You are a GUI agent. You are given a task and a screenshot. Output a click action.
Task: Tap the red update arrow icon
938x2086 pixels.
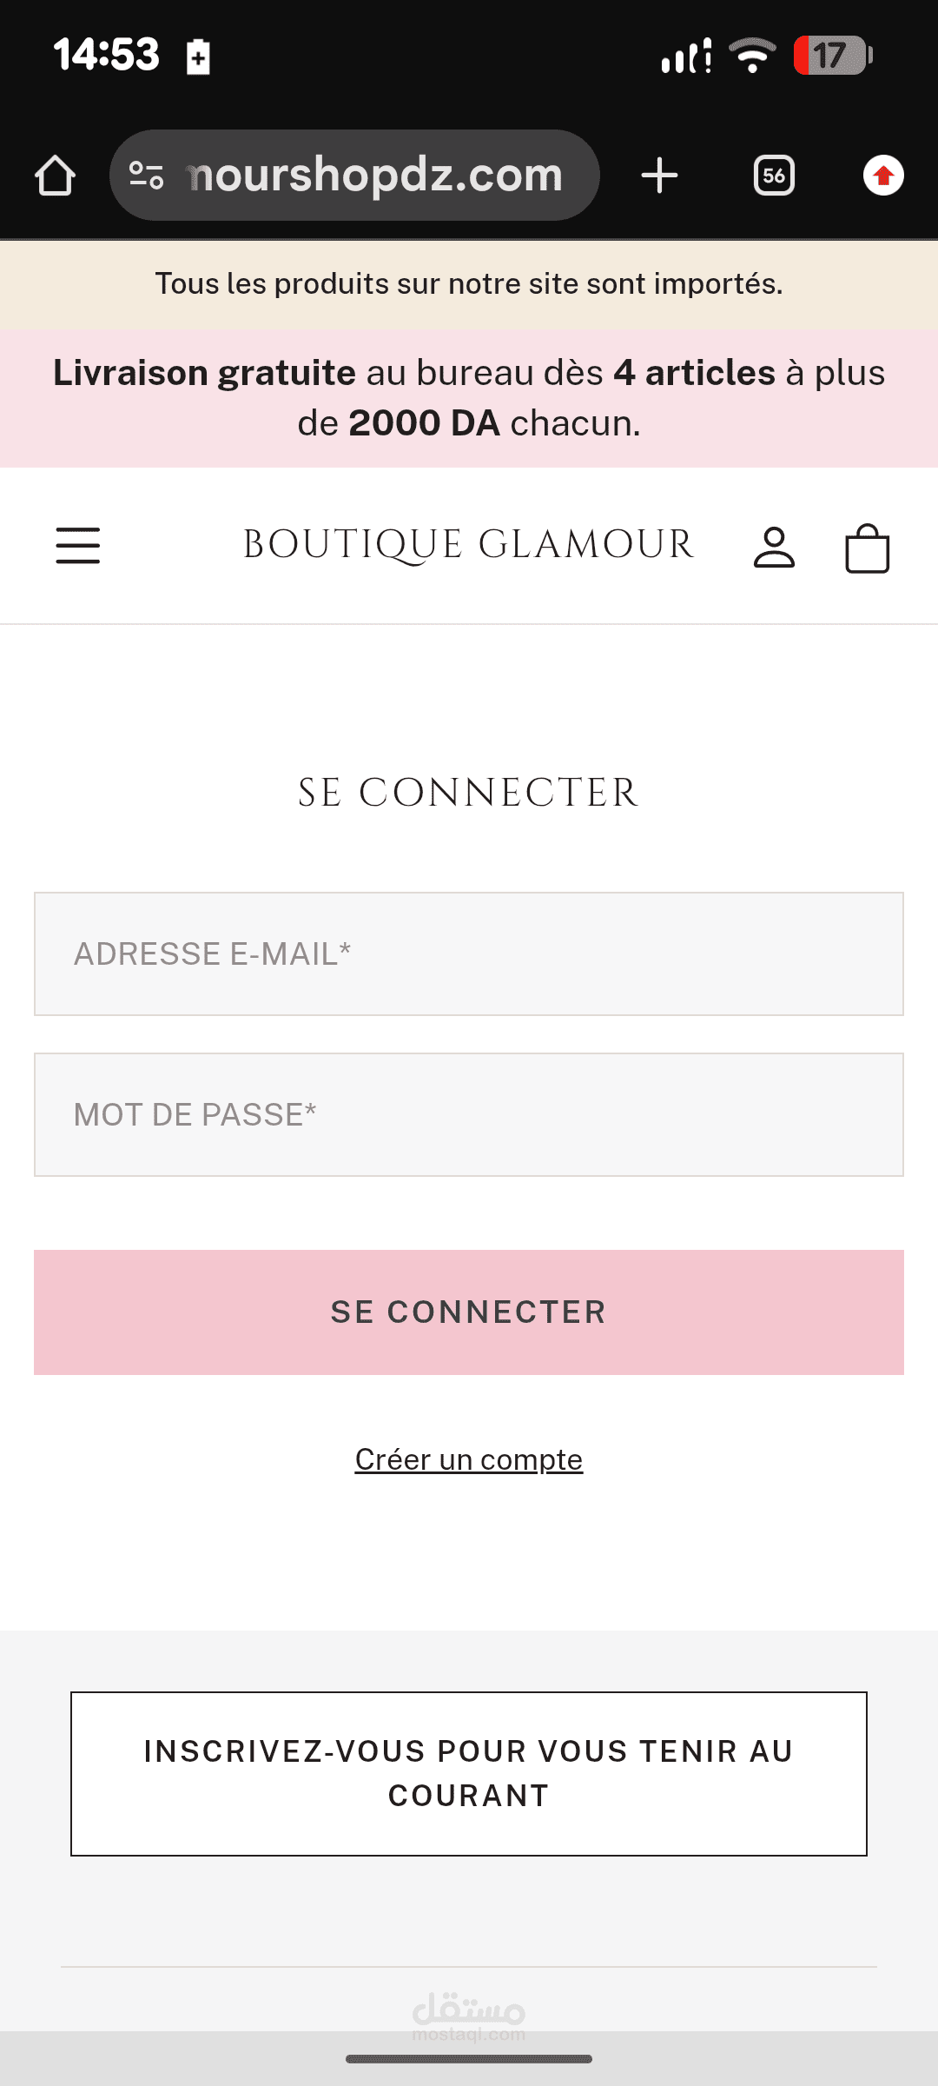coord(883,176)
